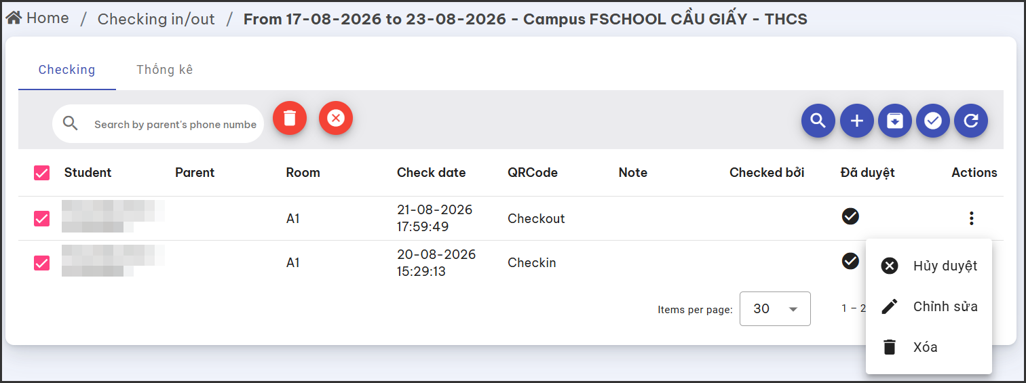Focus the parent's phone number search field
Viewport: 1026px width, 383px height.
175,124
